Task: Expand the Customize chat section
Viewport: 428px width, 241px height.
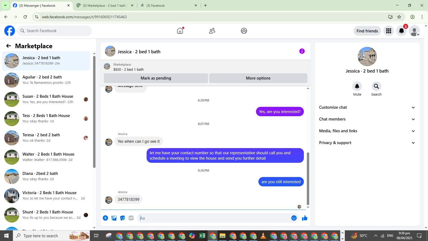Action: click(367, 107)
